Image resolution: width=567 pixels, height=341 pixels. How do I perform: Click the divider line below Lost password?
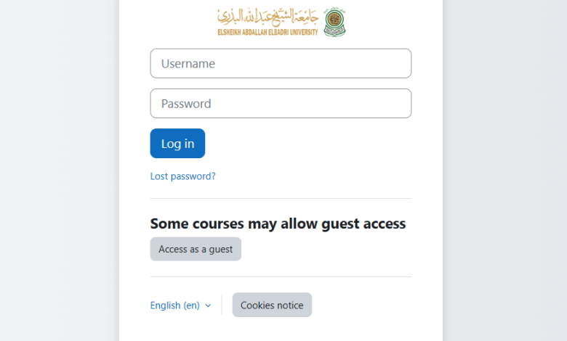click(x=281, y=199)
